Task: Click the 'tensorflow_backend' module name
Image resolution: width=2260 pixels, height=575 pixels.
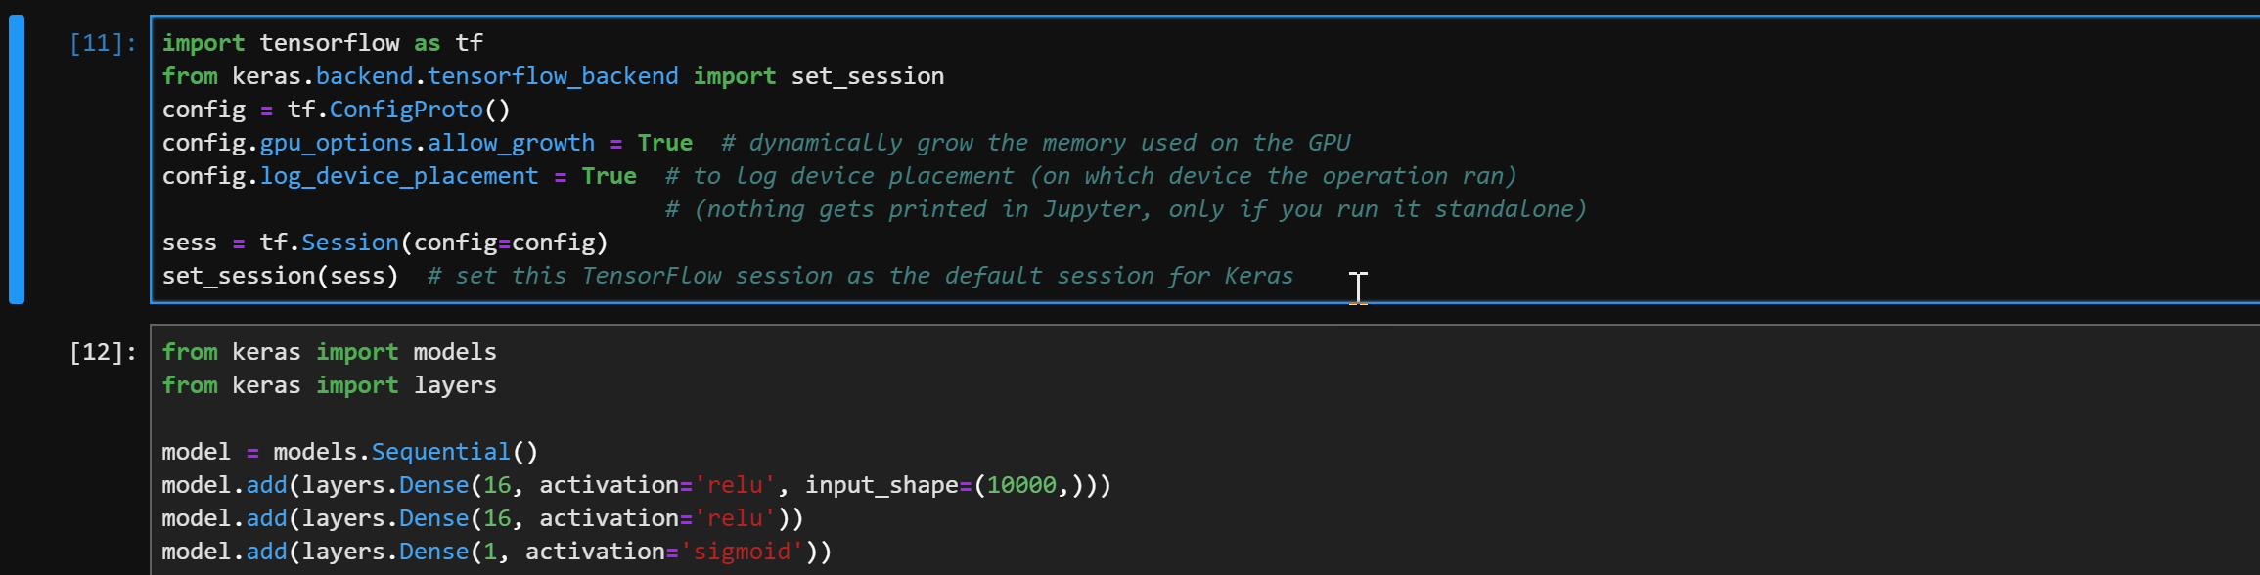Action: (x=553, y=76)
